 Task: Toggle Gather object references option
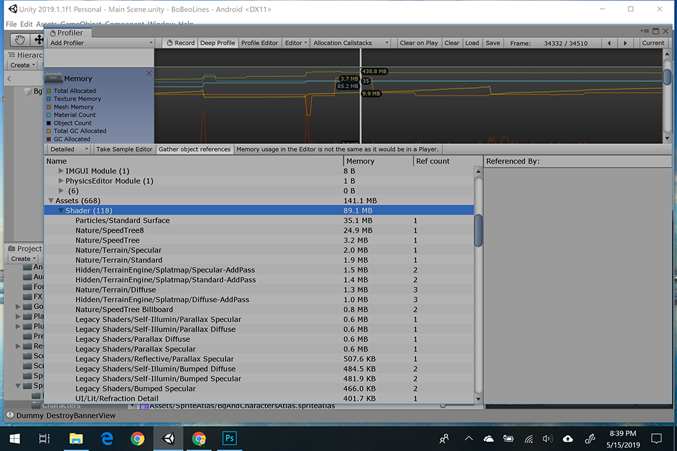pos(195,149)
